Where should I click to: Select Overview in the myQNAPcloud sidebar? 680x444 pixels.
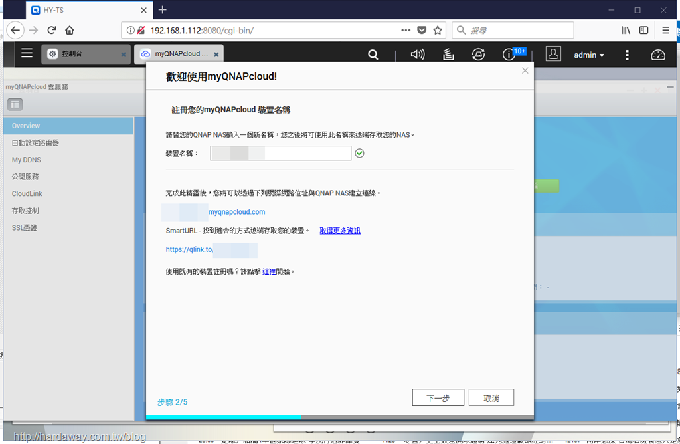pos(68,126)
